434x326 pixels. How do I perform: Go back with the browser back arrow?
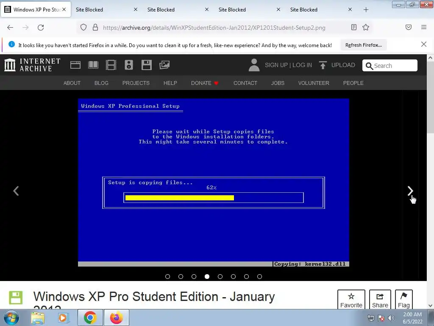10,28
